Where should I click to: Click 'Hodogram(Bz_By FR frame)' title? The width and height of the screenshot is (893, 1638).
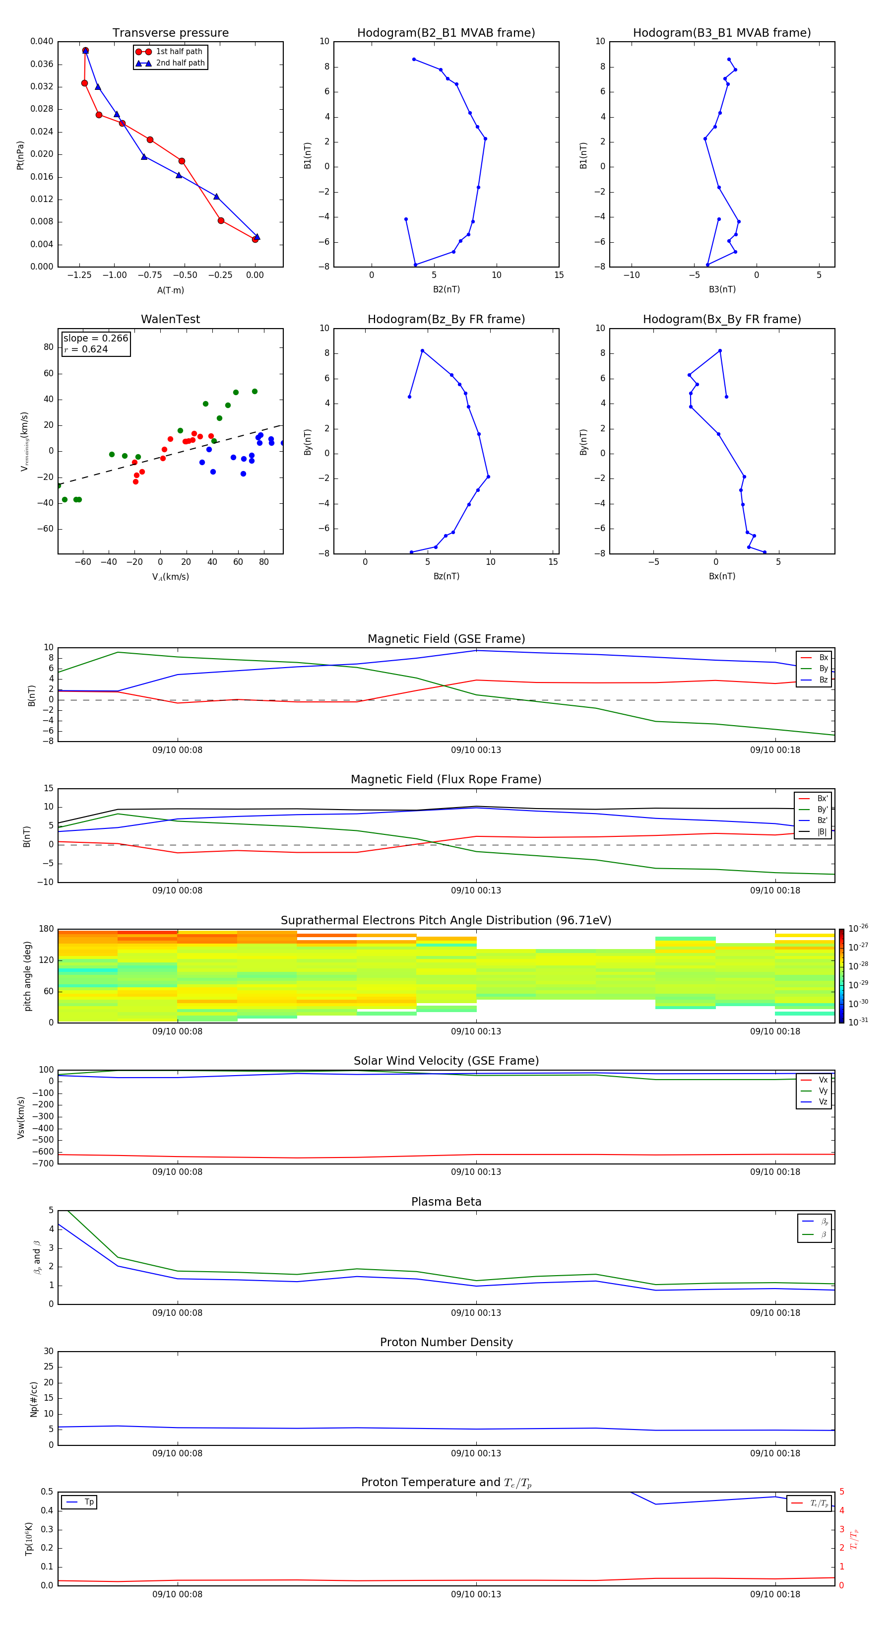tap(446, 319)
